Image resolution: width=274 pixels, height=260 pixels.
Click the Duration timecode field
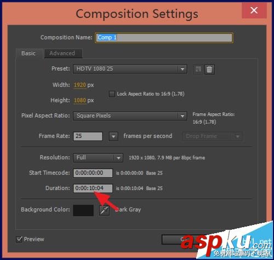coord(93,188)
